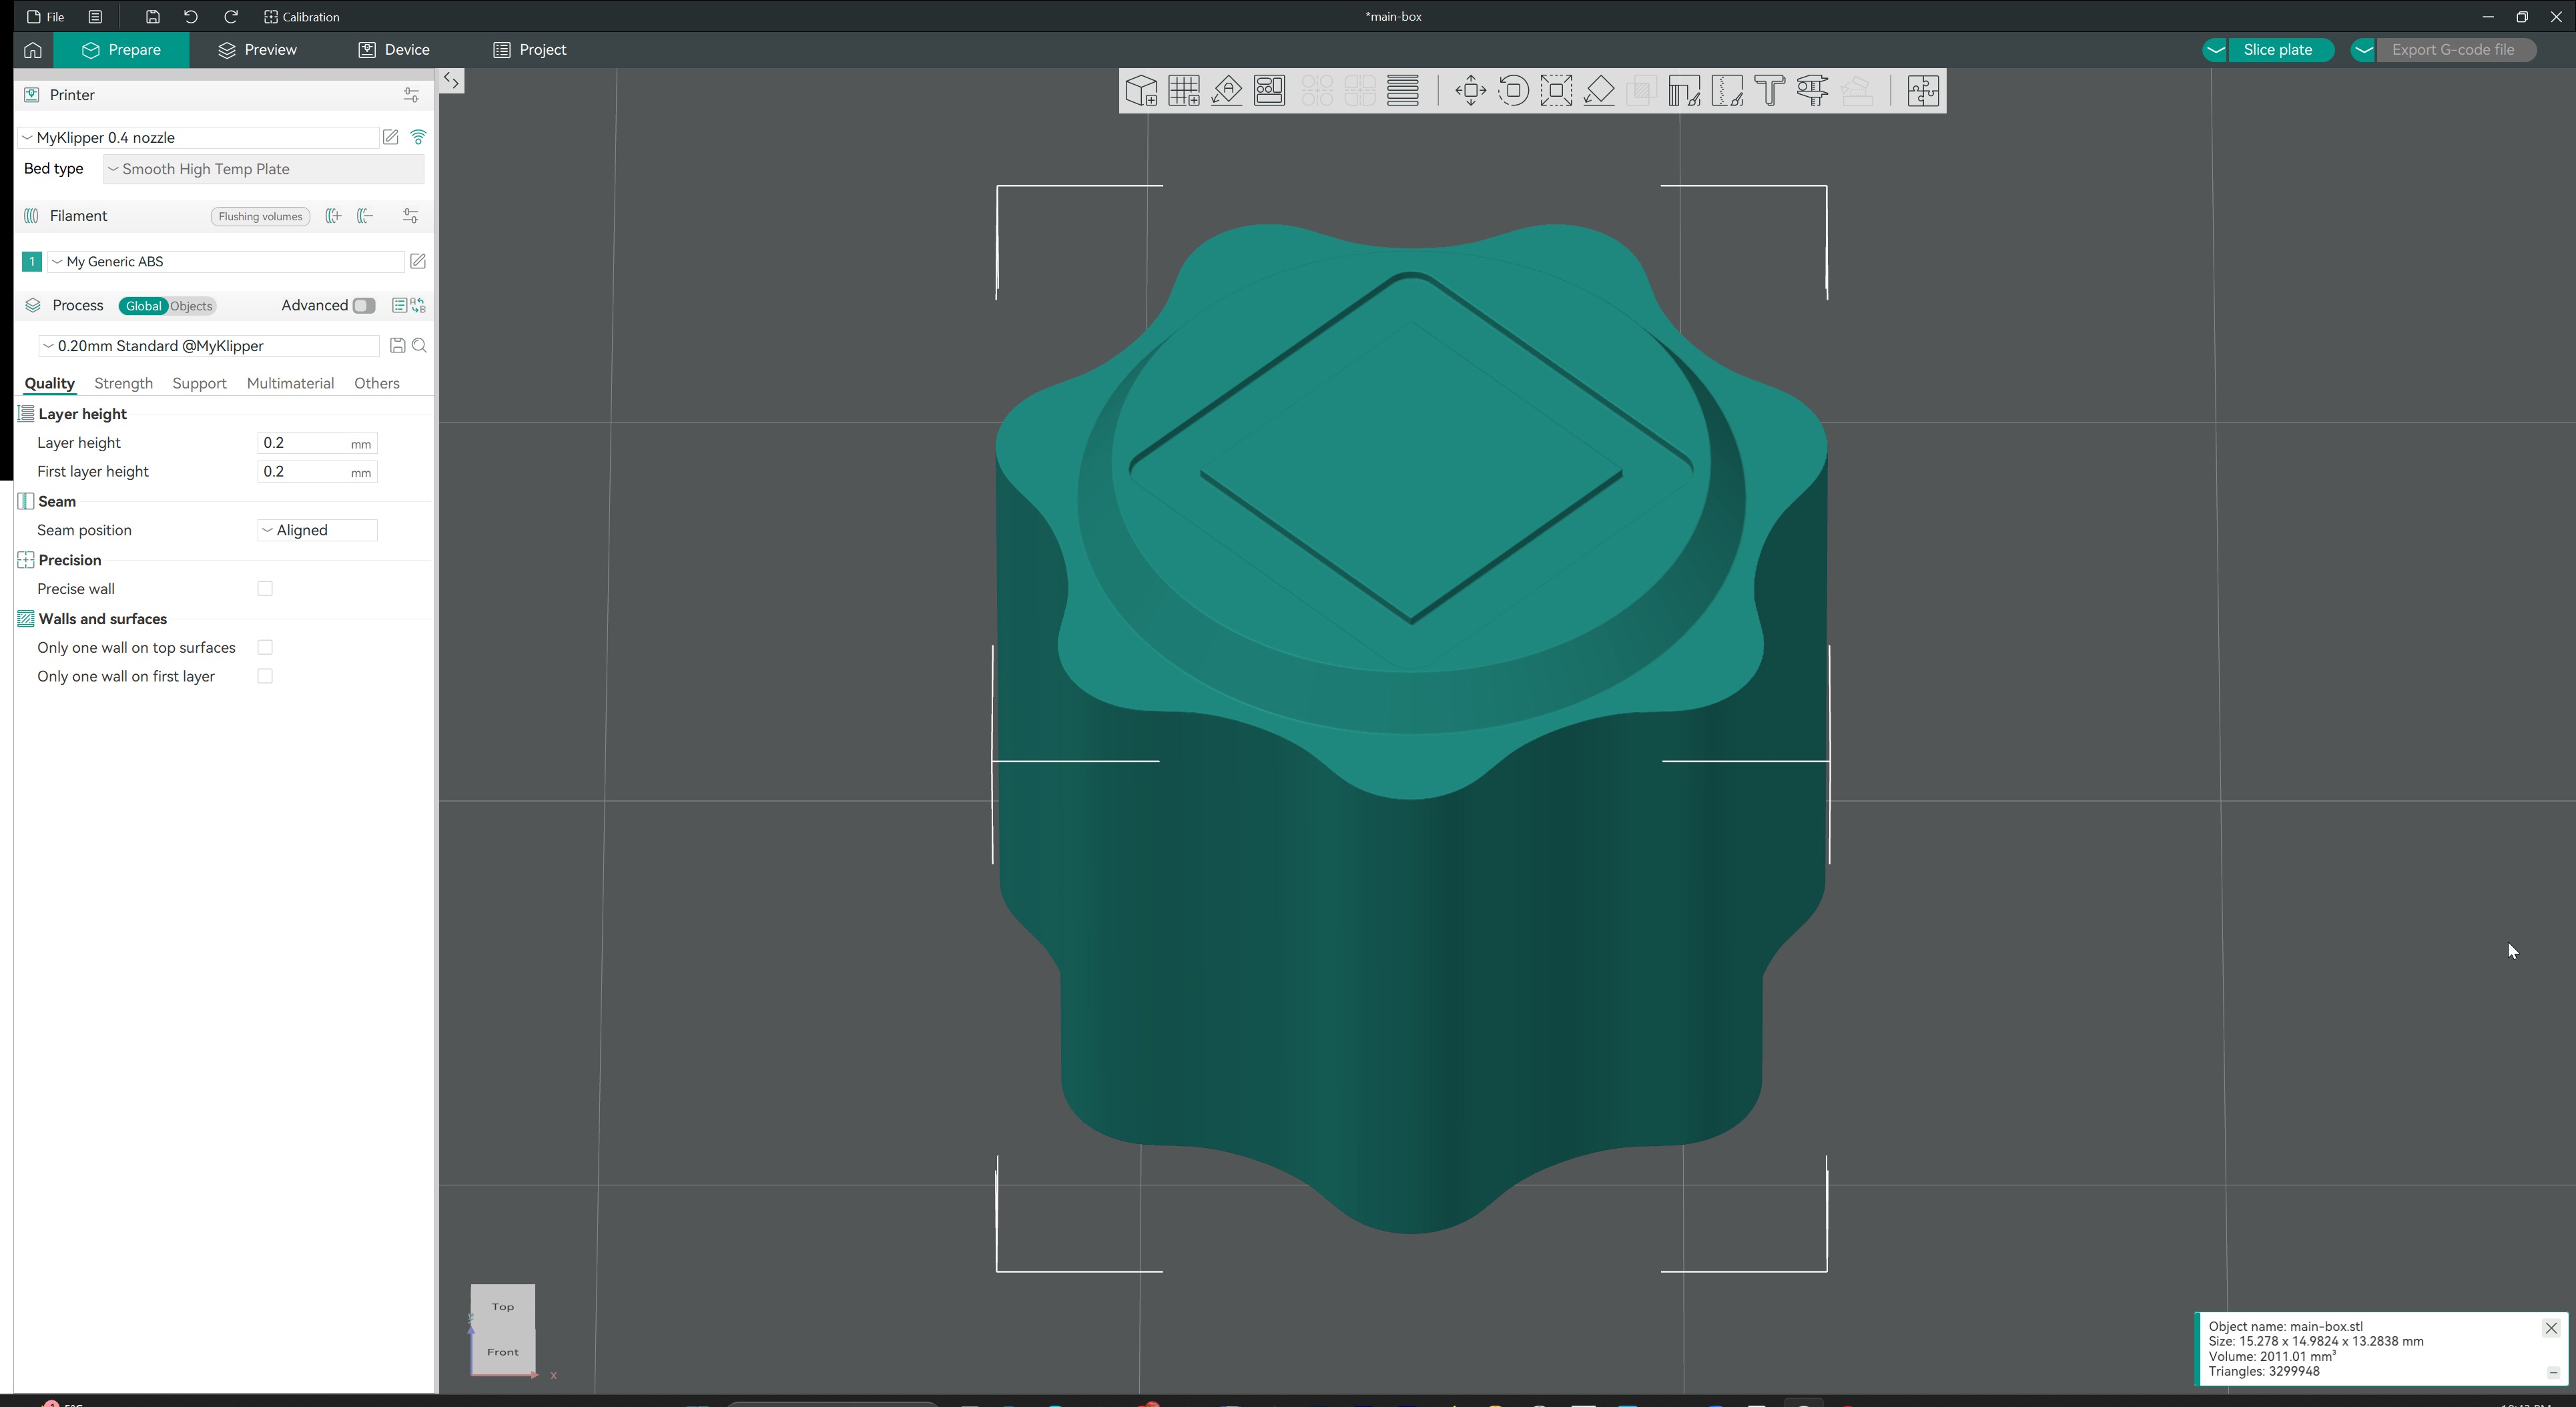Select the Emboss text tool

(1770, 91)
